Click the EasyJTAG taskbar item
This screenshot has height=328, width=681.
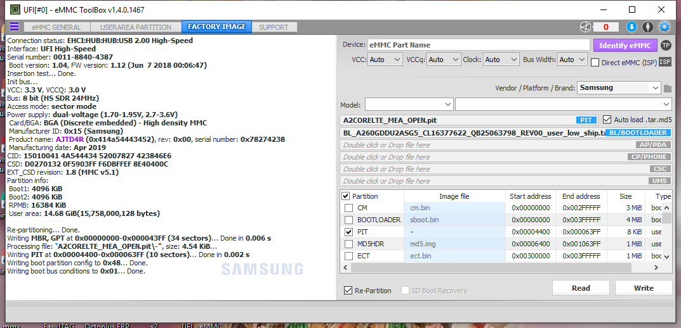(x=57, y=325)
